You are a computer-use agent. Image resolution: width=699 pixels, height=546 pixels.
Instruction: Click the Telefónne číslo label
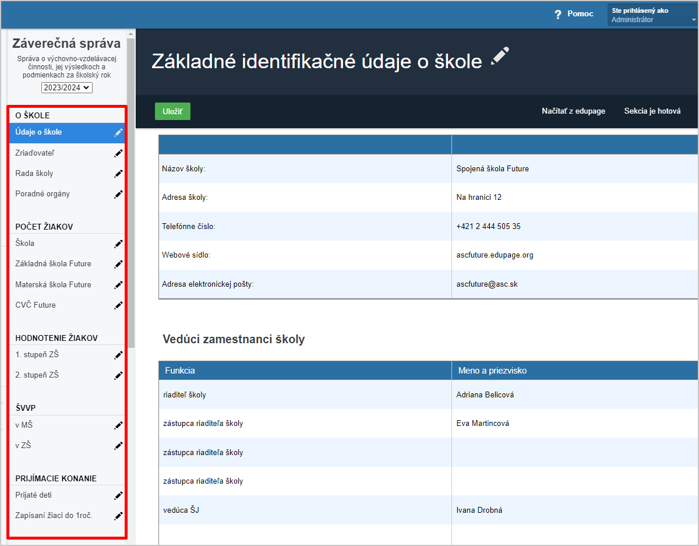click(x=189, y=226)
